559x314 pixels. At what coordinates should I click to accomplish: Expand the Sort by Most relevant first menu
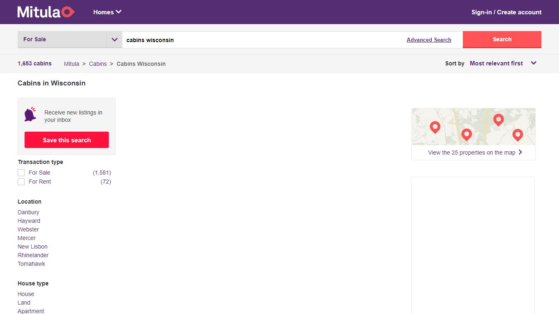[x=503, y=63]
